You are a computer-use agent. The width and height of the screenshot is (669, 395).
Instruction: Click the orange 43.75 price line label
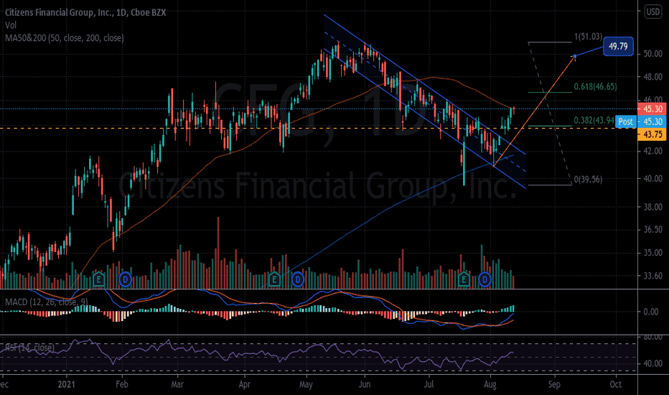652,134
